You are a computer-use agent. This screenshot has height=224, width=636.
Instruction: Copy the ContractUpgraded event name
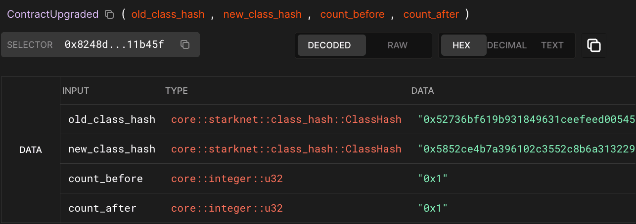[109, 14]
